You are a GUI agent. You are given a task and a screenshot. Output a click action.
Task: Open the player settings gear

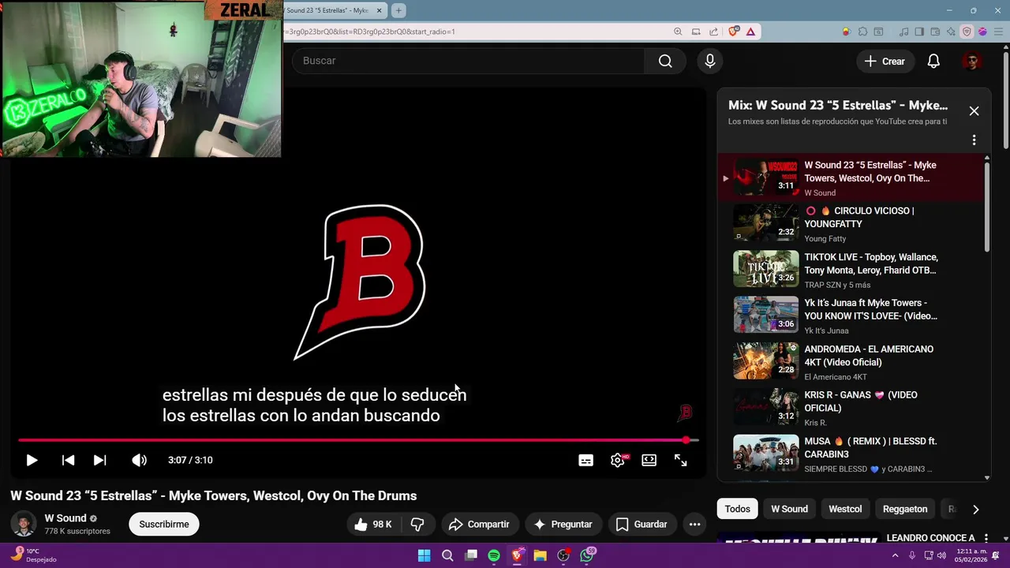point(618,460)
